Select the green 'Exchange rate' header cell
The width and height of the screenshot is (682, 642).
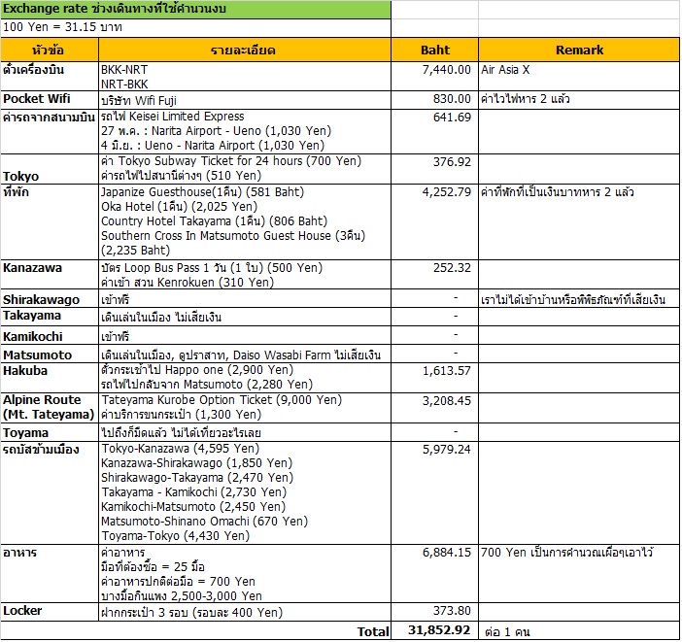[x=195, y=9]
